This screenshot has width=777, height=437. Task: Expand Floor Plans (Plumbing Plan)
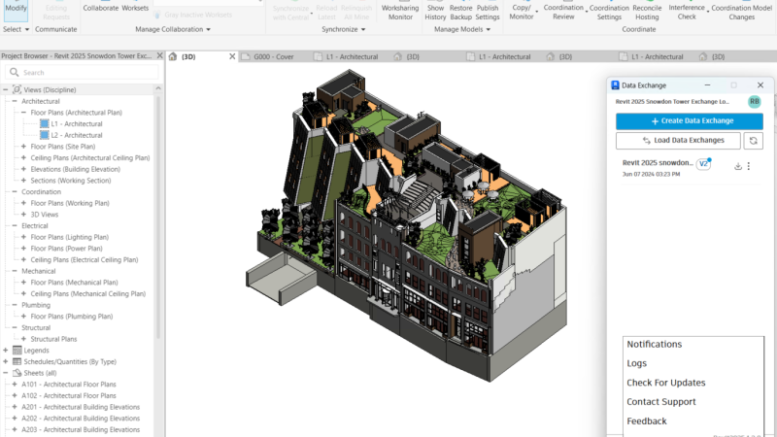(23, 317)
